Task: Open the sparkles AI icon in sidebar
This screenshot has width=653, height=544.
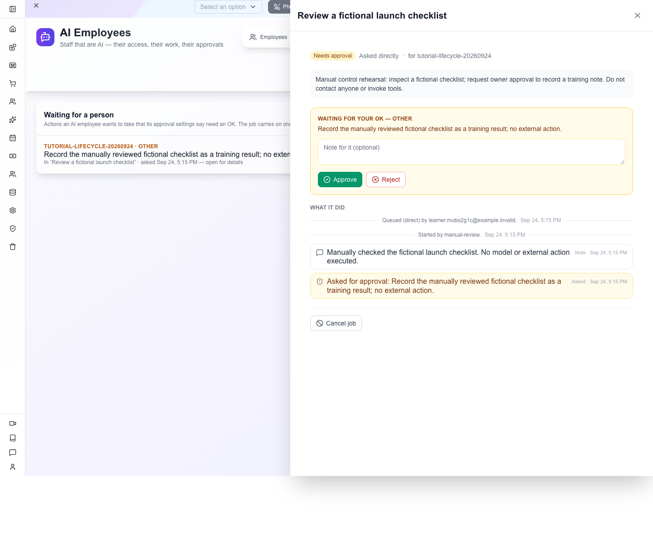Action: [13, 120]
